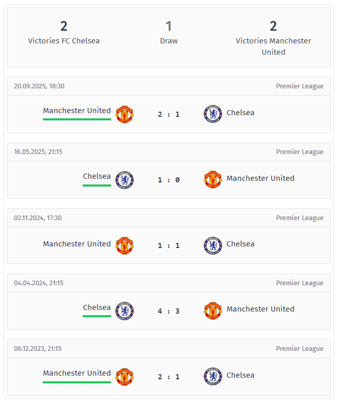Click Chelsea crest in 06.12.2023 match
Image resolution: width=338 pixels, height=402 pixels.
pos(213,377)
